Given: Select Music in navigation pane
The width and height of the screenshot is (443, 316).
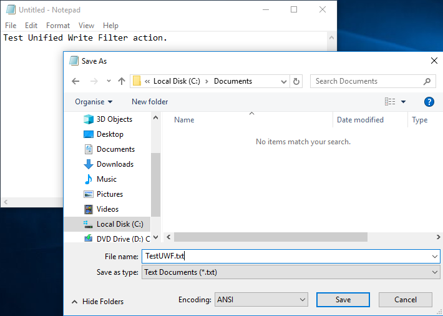Looking at the screenshot, I should 107,179.
